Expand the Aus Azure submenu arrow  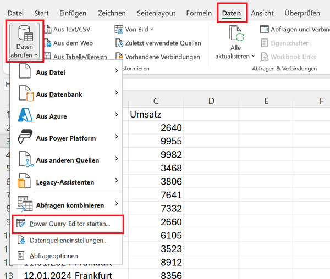116,114
